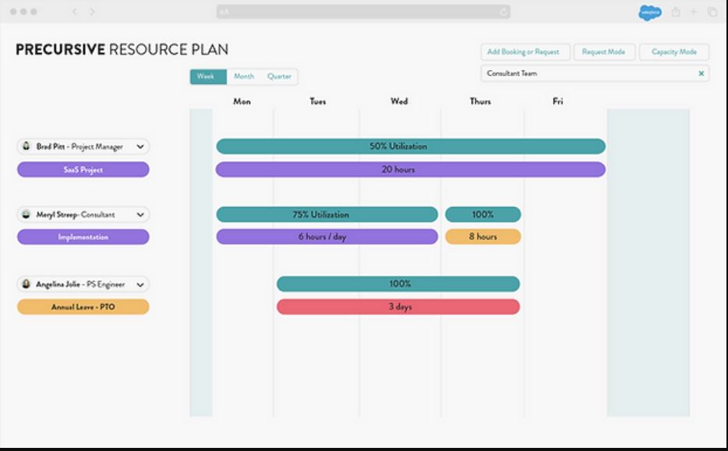
Task: Click the Thurs column header
Action: 481,101
